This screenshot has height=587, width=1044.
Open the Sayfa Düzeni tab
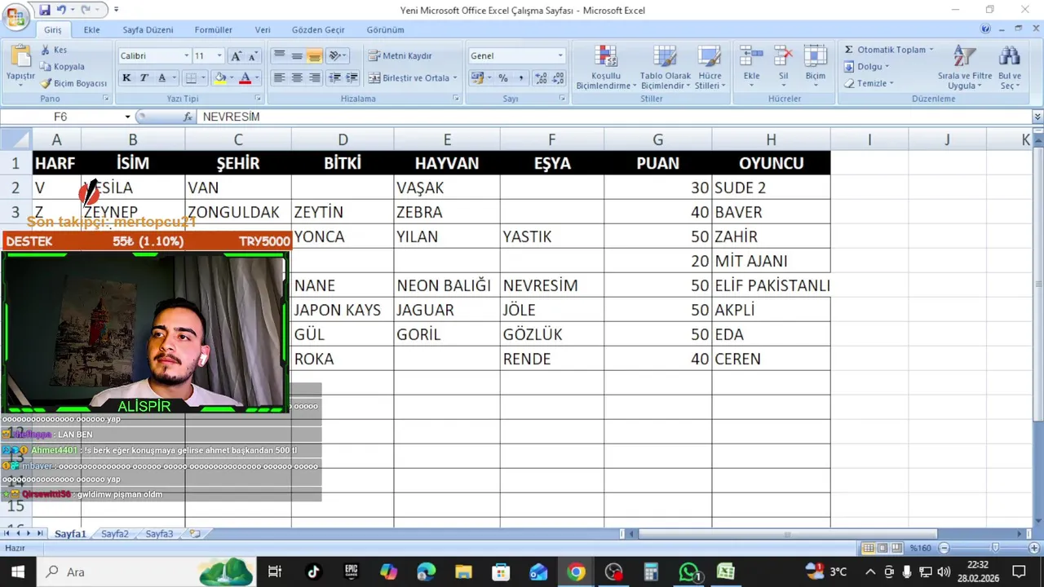click(148, 30)
